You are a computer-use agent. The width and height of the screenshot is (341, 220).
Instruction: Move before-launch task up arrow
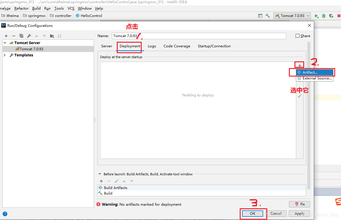[124, 181]
